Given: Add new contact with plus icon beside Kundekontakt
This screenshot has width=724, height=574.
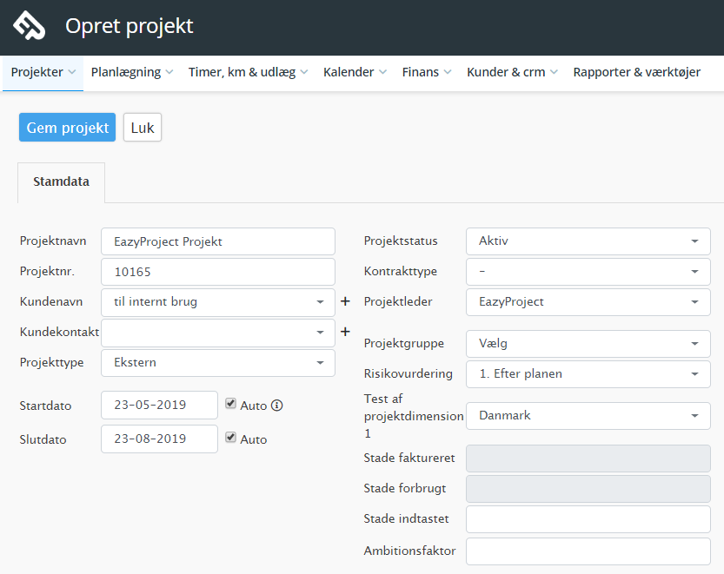Looking at the screenshot, I should [x=345, y=332].
